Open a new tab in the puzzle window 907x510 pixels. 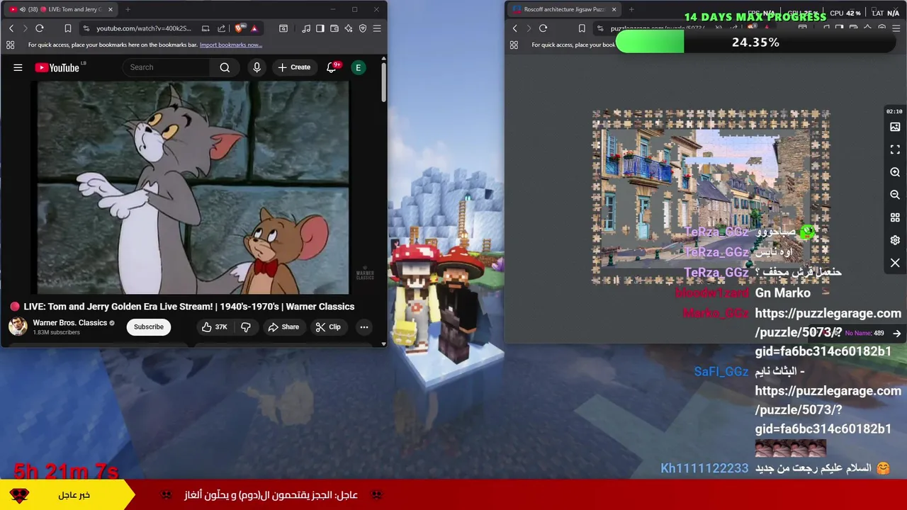[631, 9]
